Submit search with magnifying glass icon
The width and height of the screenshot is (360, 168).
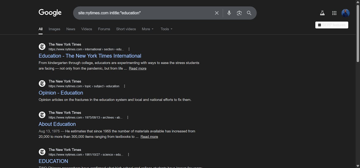coord(249,13)
